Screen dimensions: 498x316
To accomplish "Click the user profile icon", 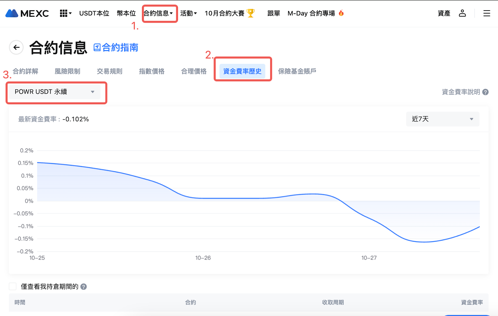I will pyautogui.click(x=462, y=13).
